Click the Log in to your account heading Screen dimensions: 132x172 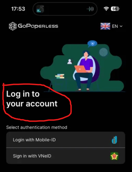click(32, 99)
